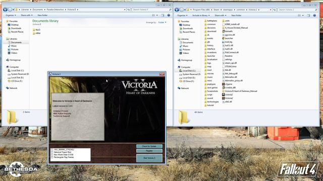Screen dimensions: 323x181
Task: Select CD Drive (F:) in Steam Victoria 2 window
Action: (187, 81)
